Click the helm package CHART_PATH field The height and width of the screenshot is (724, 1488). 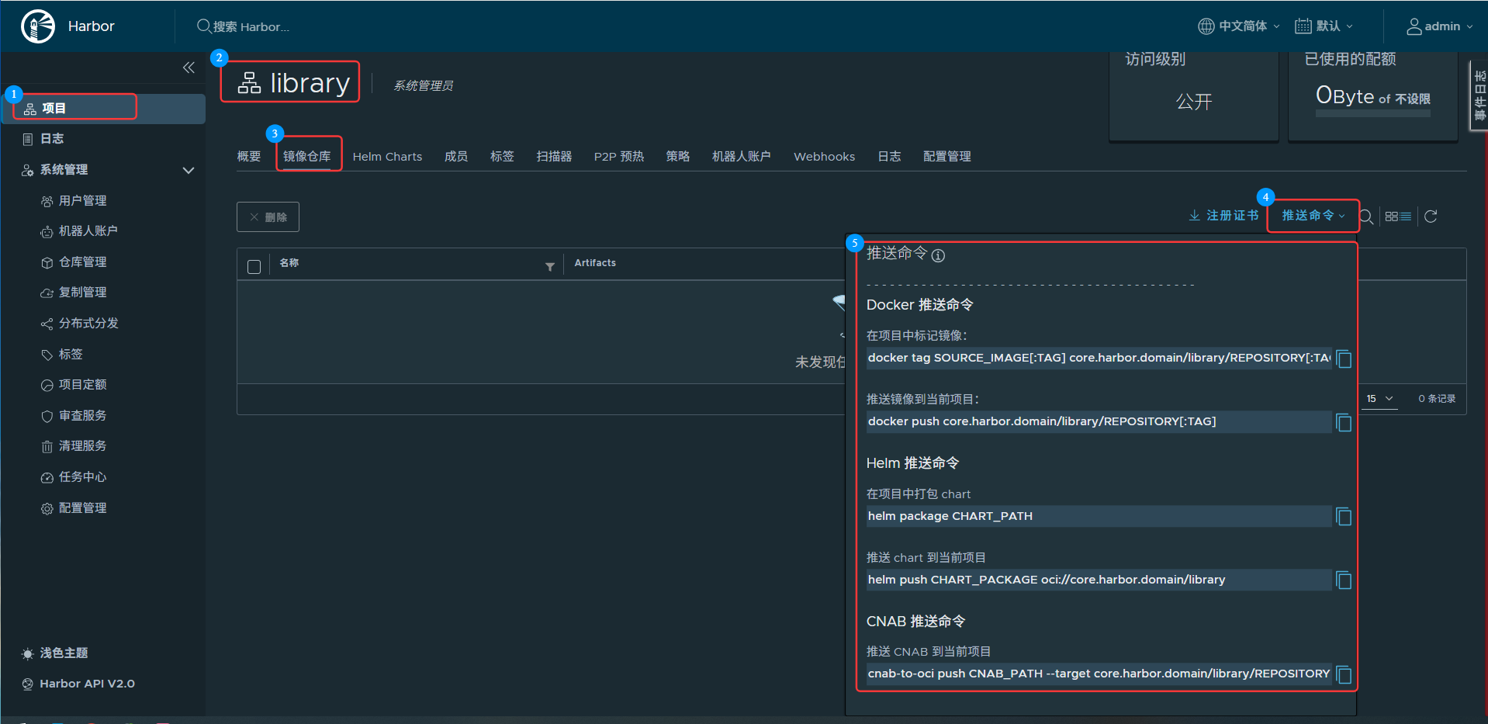[x=1099, y=516]
